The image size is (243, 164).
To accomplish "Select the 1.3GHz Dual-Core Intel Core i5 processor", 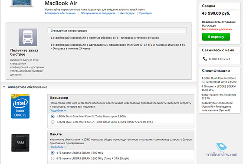I will click(x=53, y=116).
